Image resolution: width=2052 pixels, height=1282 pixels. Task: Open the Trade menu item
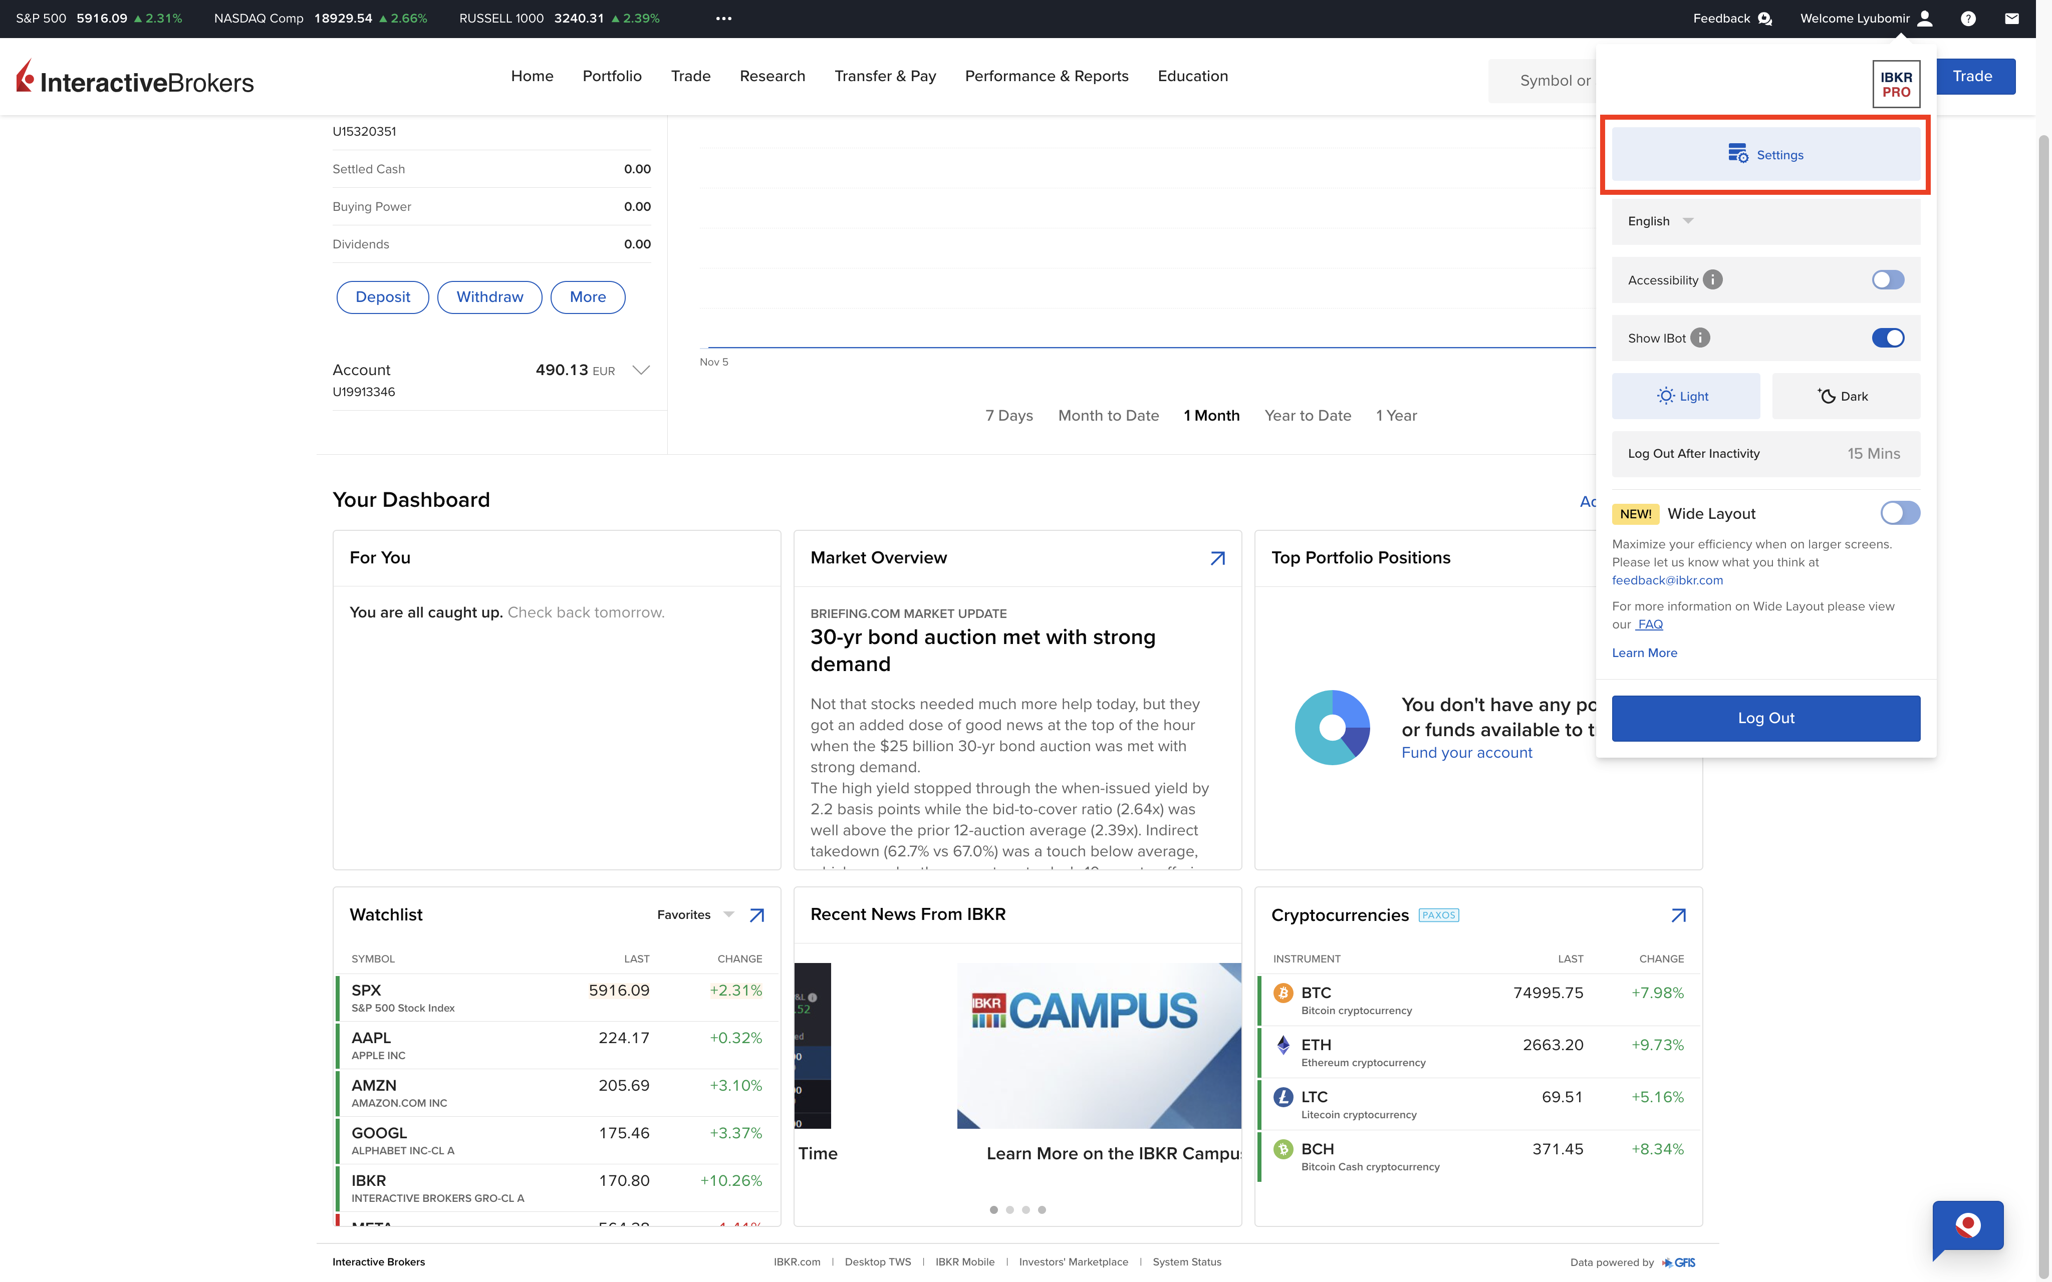click(x=690, y=76)
